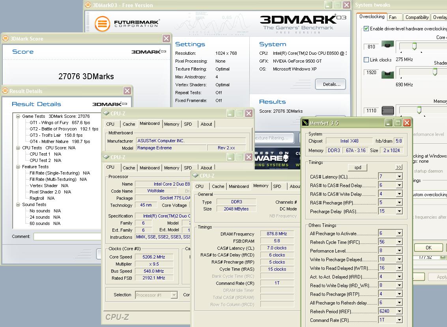Enable driver-level hardware overclocking checkbox

[367, 28]
